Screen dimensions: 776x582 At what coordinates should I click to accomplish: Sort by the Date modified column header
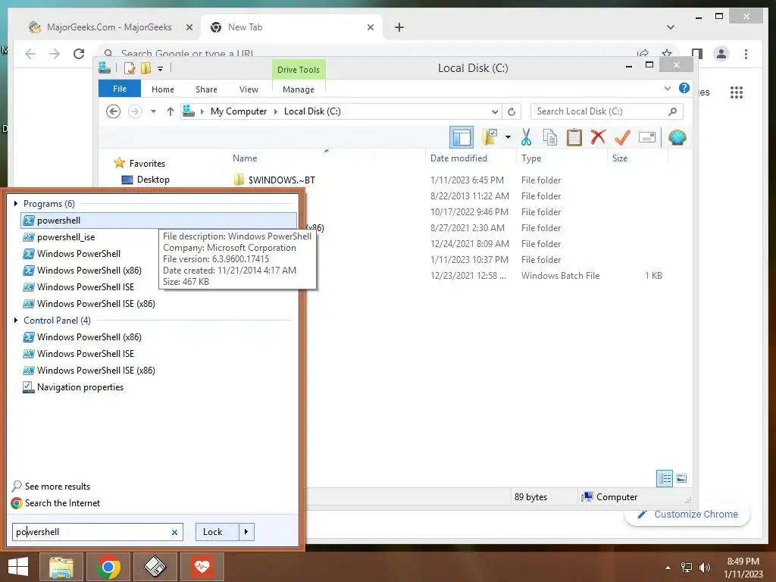tap(458, 158)
